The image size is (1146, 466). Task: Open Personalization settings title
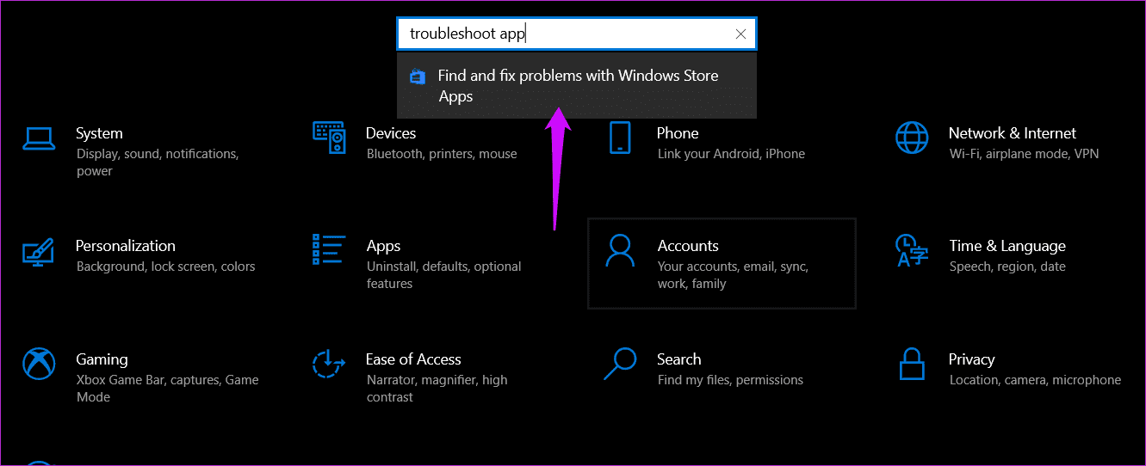[126, 246]
